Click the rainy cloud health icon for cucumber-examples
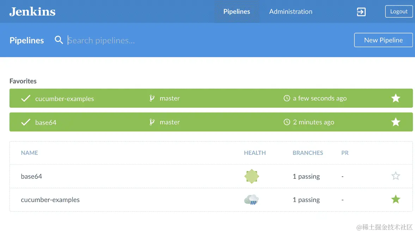This screenshot has height=233, width=415. coord(251,200)
